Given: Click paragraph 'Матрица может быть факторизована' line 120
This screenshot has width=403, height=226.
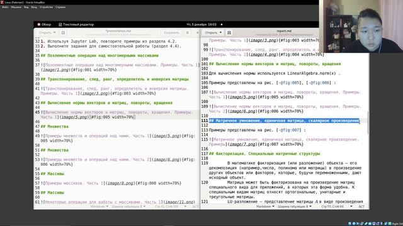Looking at the screenshot, I should 282,190.
